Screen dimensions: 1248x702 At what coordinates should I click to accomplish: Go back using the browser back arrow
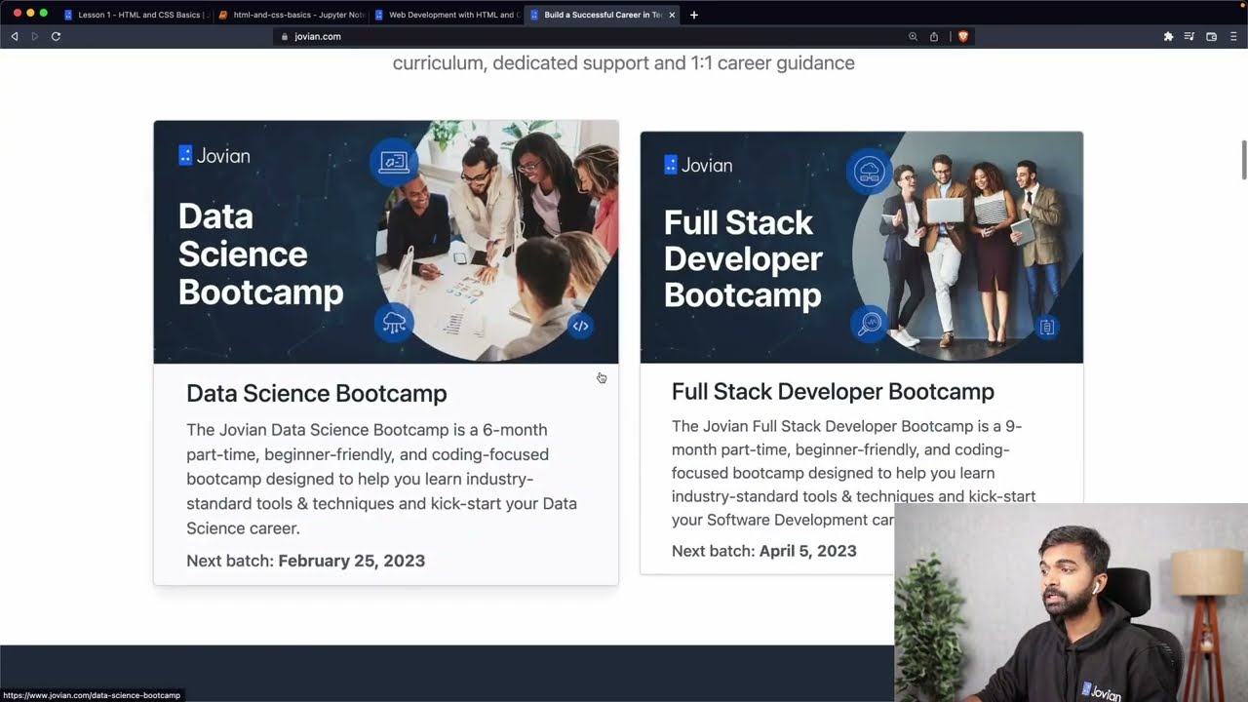tap(15, 36)
